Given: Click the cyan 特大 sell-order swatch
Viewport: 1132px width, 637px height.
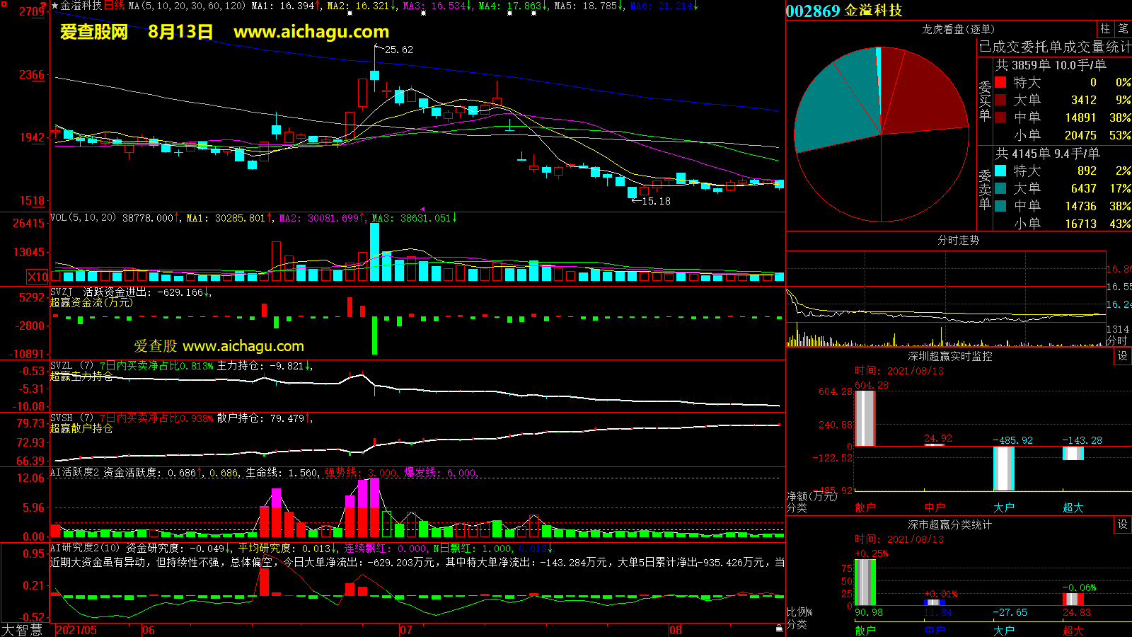Looking at the screenshot, I should point(1000,171).
